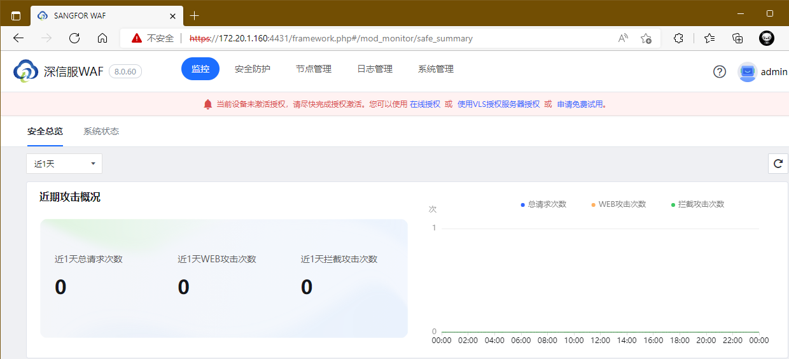Click the help question mark icon
This screenshot has width=789, height=359.
click(719, 72)
